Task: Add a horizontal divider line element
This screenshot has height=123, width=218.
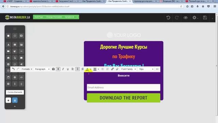Action: click(x=21, y=51)
